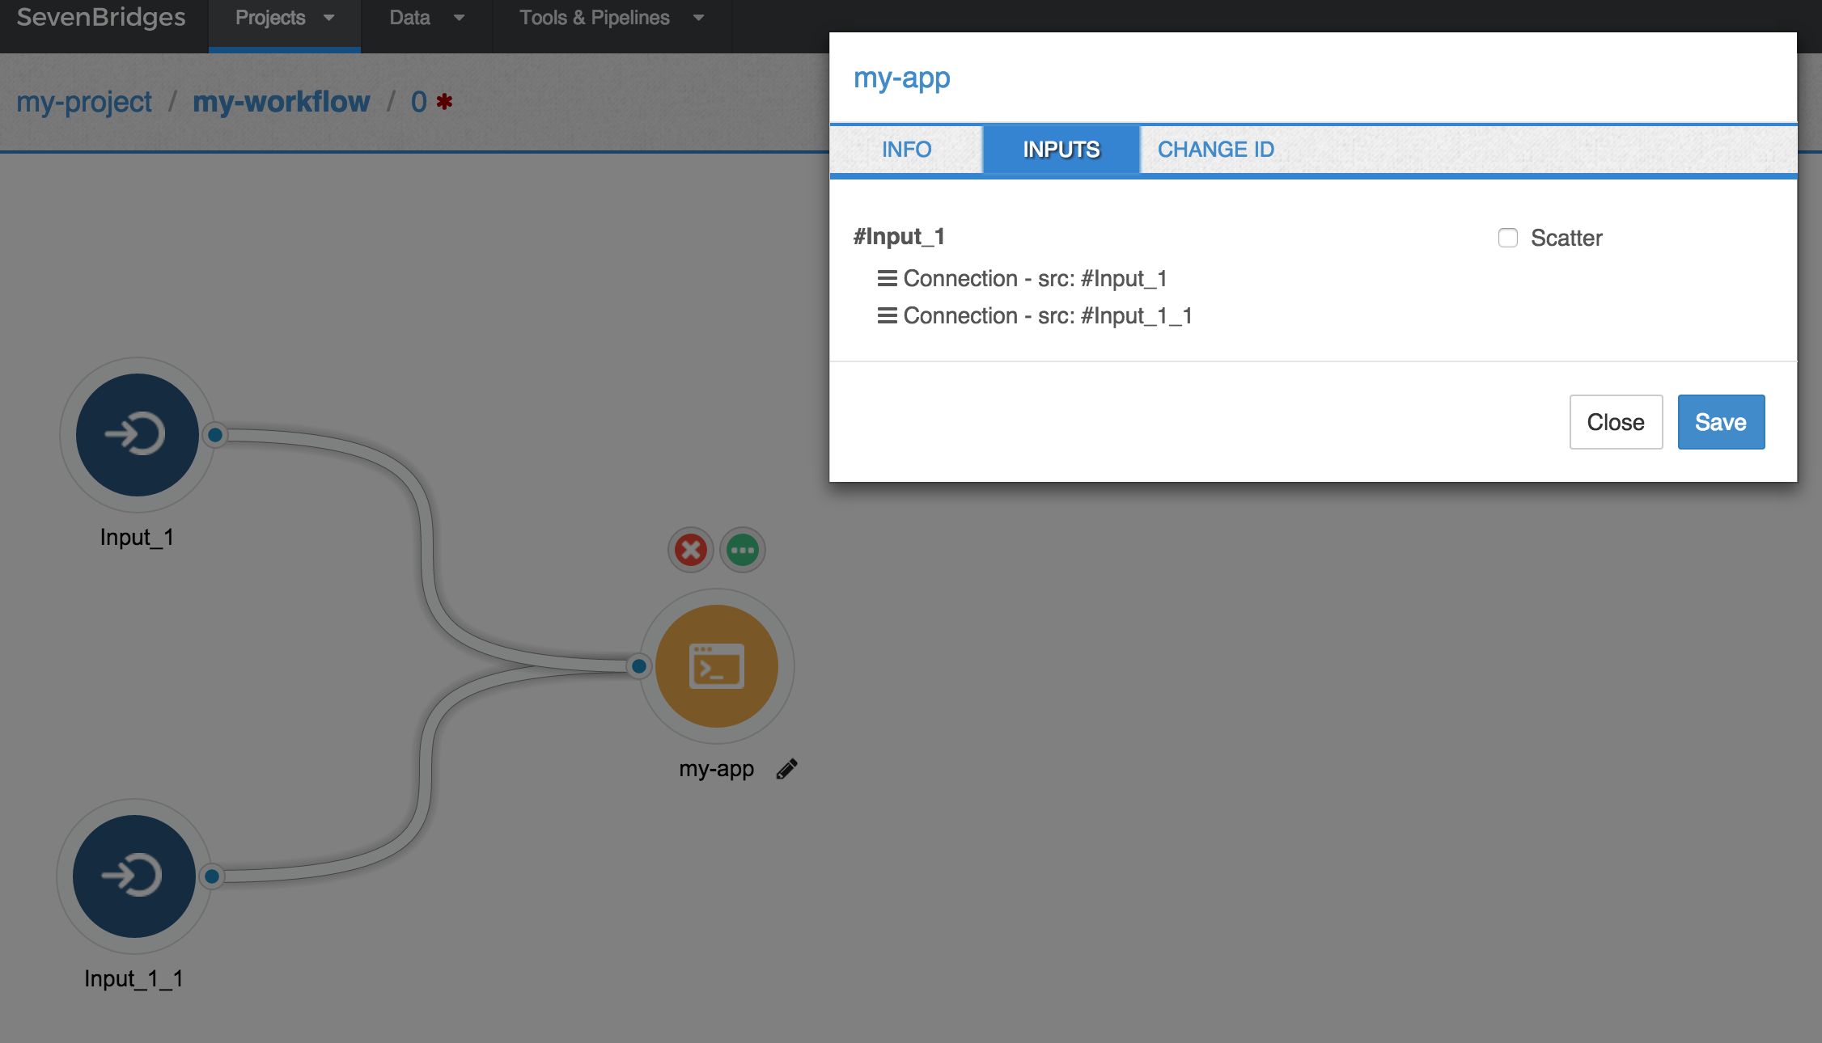This screenshot has width=1822, height=1043.
Task: Click the SevenBridges logo
Action: 101,18
